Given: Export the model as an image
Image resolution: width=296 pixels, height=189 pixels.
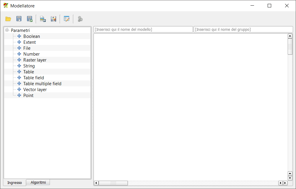Looking at the screenshot, I should [x=43, y=19].
